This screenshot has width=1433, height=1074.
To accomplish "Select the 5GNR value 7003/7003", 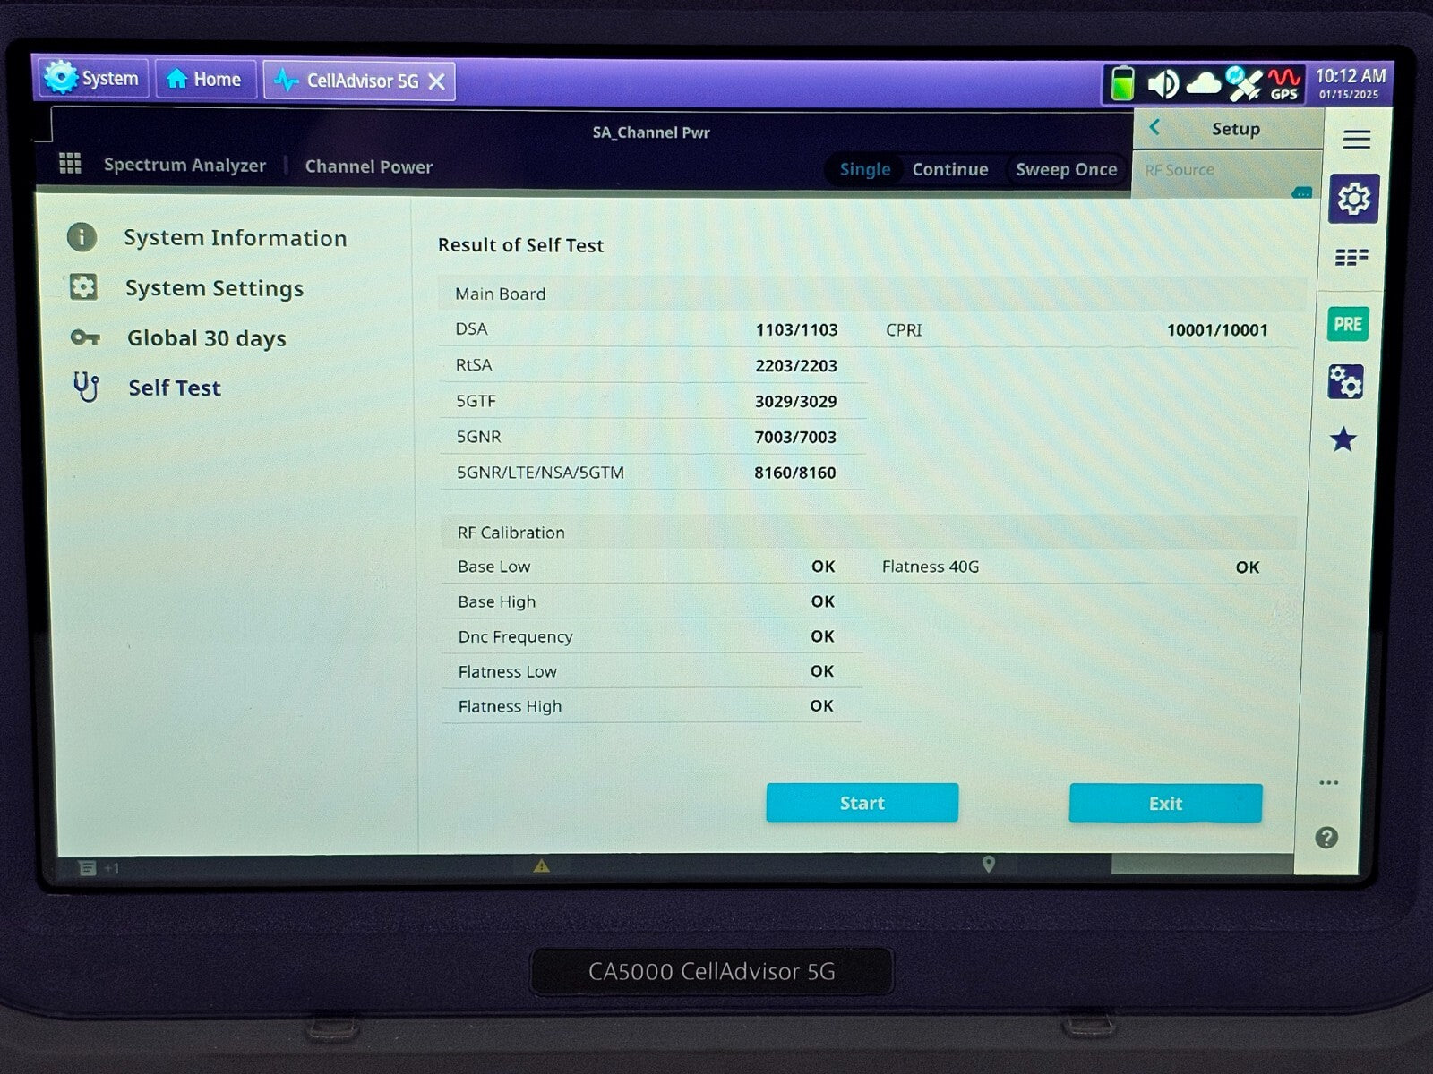I will pos(795,437).
